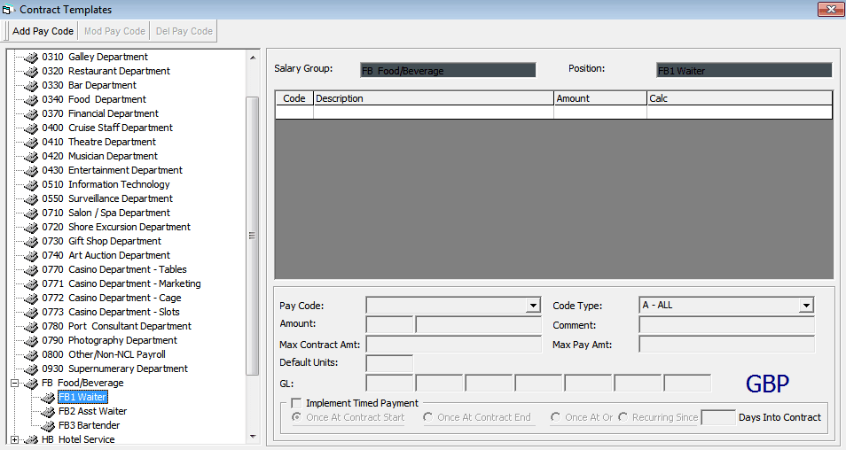
Task: Click the icon beside FB3 Bartender
Action: tap(48, 426)
